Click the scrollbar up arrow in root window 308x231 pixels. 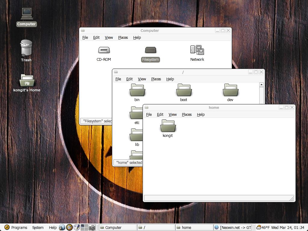point(261,85)
